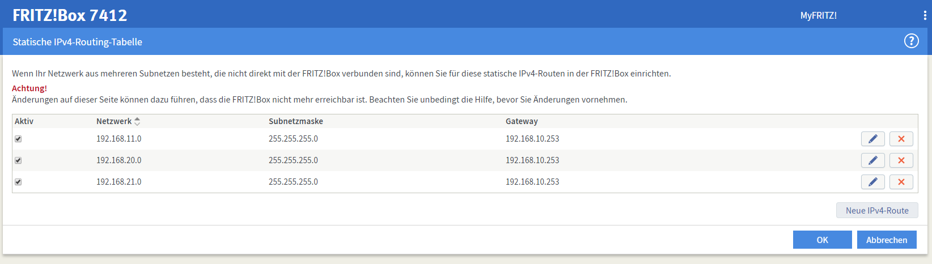Click subnet mask of 192.168.21.0 row

pyautogui.click(x=293, y=182)
